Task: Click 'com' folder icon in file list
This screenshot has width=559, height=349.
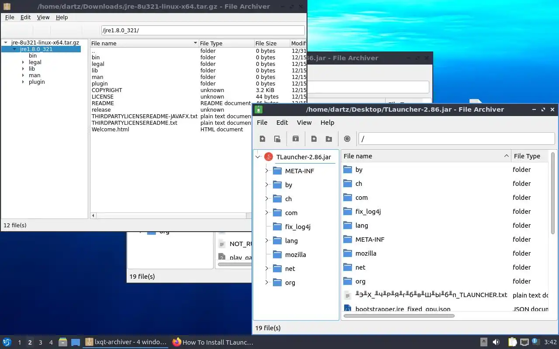Action: (x=348, y=198)
